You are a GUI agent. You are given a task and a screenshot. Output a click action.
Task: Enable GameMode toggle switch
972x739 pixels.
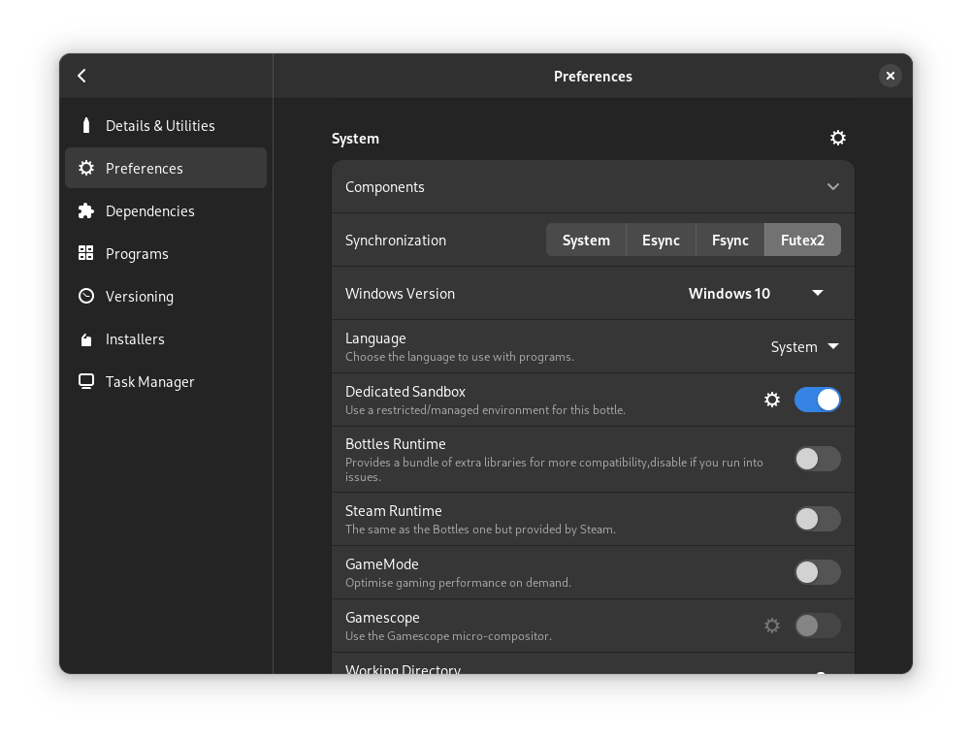coord(817,572)
